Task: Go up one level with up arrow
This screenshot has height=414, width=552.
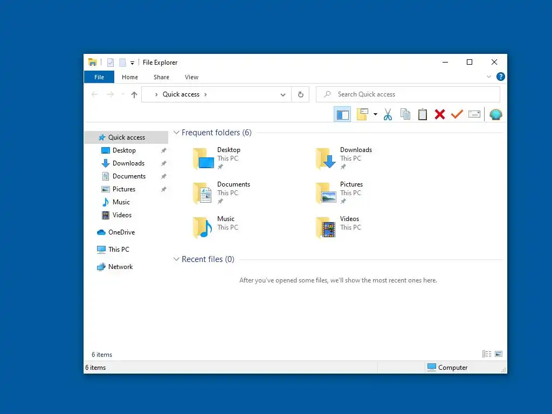Action: 134,94
